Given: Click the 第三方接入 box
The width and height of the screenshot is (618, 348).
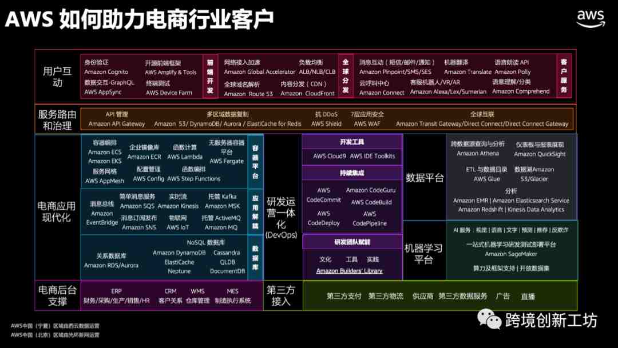Looking at the screenshot, I should tap(282, 295).
